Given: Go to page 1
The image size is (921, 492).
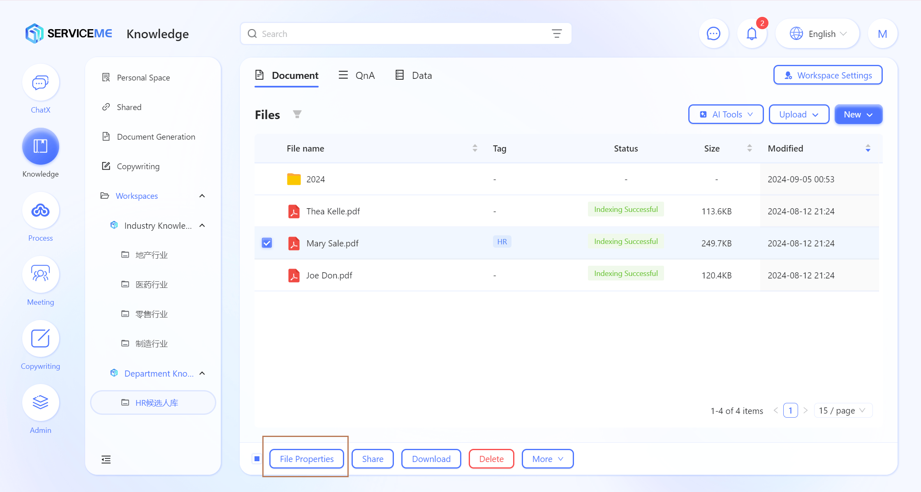Looking at the screenshot, I should point(791,410).
